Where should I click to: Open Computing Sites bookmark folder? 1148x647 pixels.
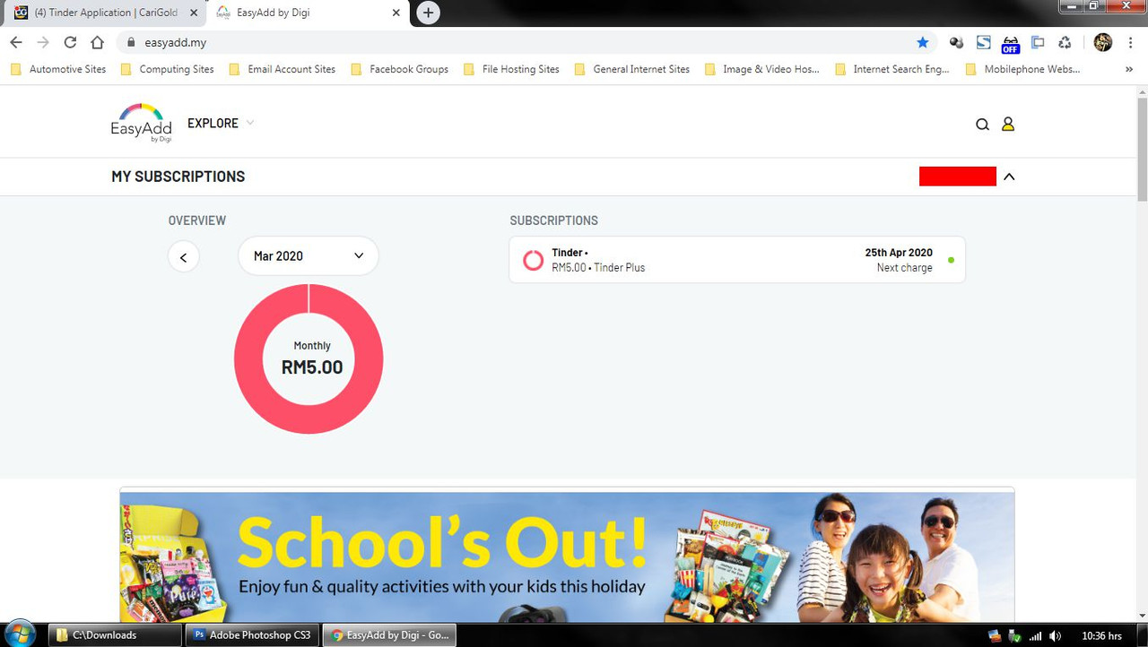pyautogui.click(x=168, y=69)
